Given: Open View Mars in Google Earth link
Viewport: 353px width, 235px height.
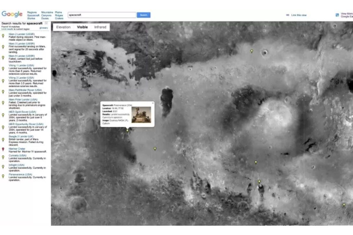Looking at the screenshot, I should point(347,15).
